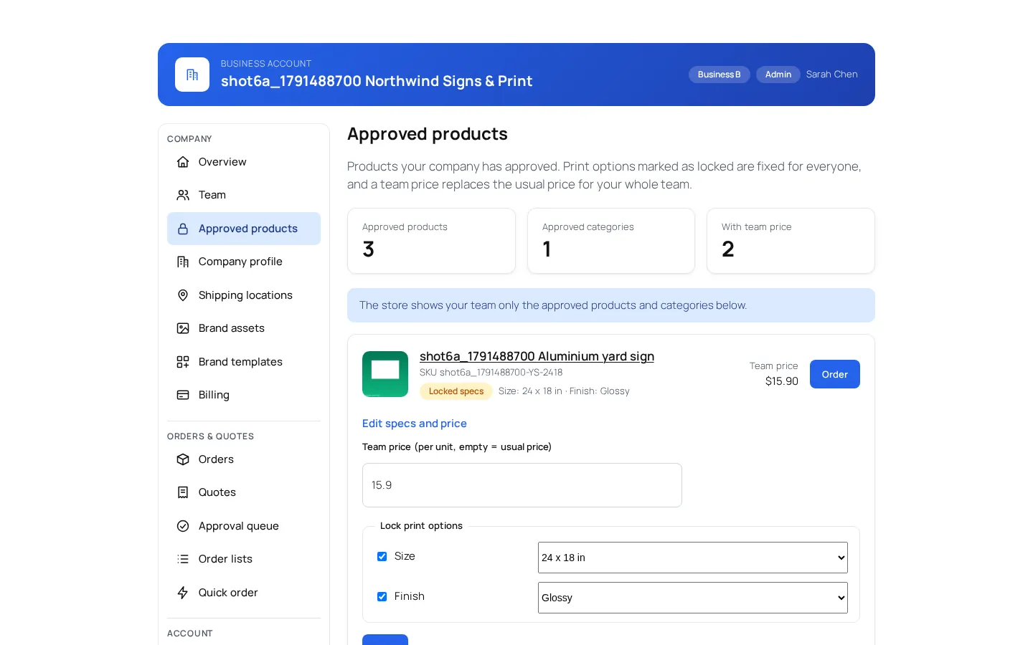
Task: Open the Team section
Action: pos(244,195)
